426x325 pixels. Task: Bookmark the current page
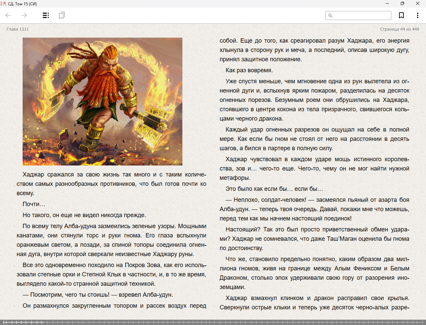(x=401, y=15)
